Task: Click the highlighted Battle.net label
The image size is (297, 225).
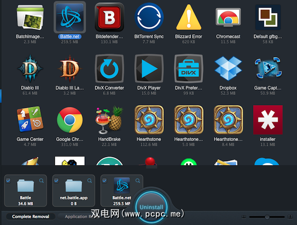Action: coord(70,37)
